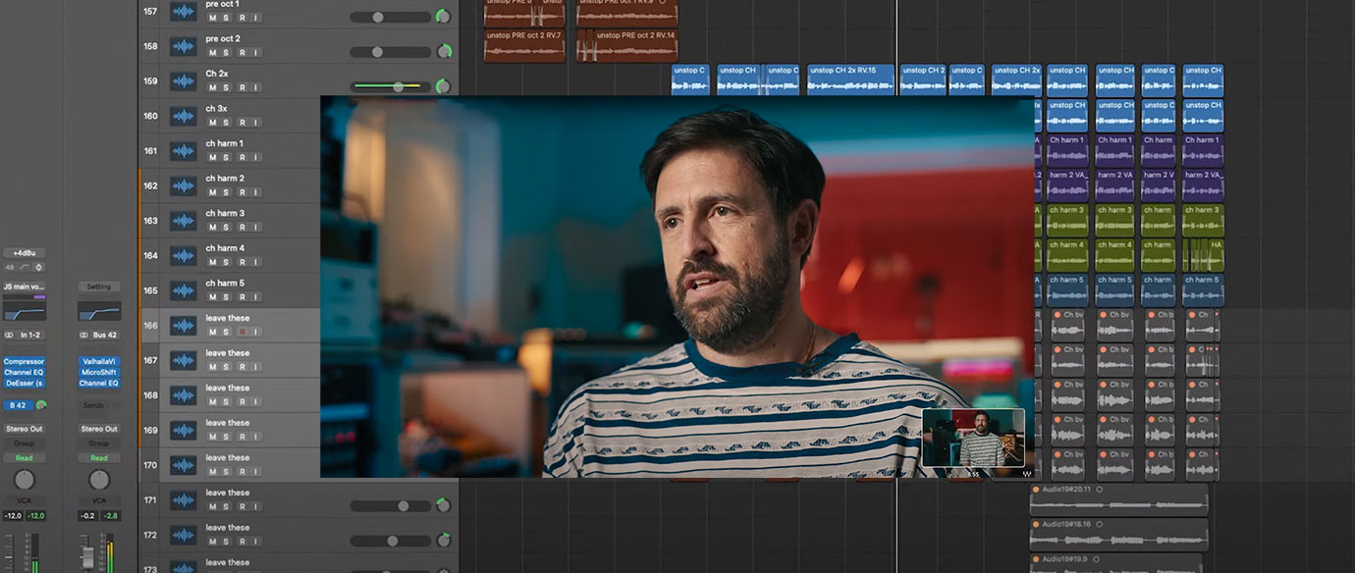Change the first channel's Read automation mode
This screenshot has width=1355, height=573.
24,458
